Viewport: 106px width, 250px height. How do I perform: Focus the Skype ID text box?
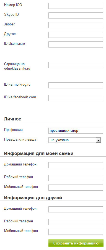pyautogui.click(x=76, y=15)
